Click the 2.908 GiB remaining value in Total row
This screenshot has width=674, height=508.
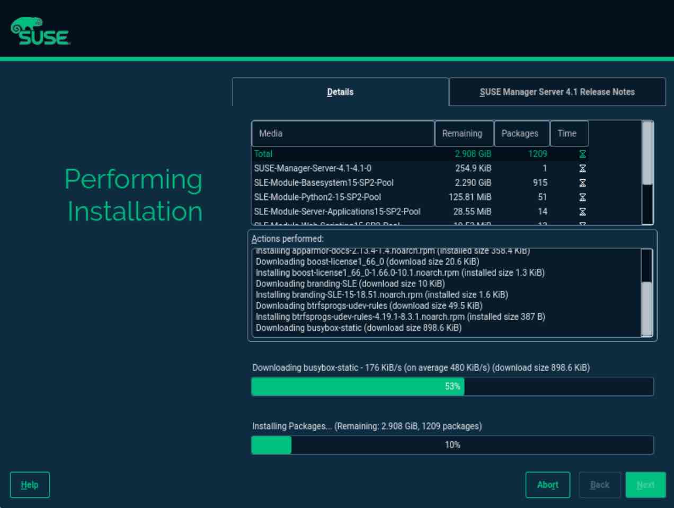[473, 154]
